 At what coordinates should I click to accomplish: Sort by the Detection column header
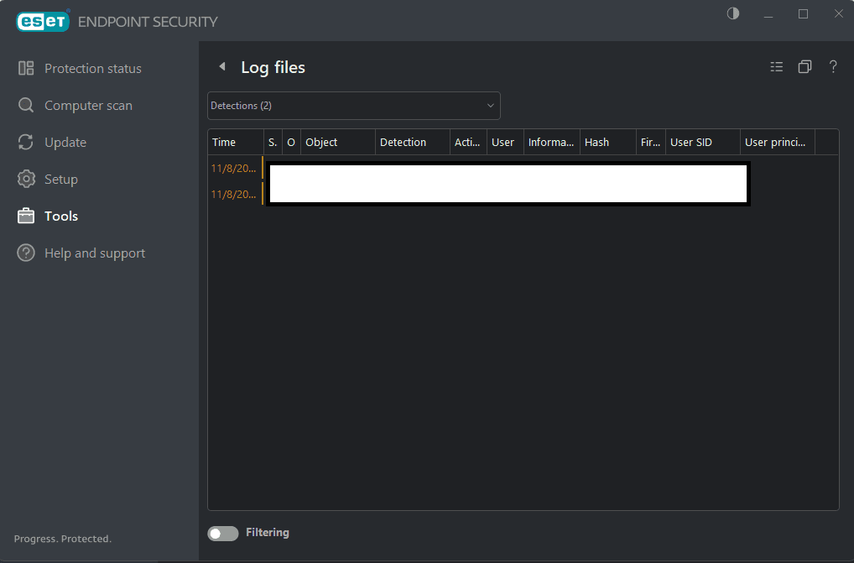click(412, 142)
